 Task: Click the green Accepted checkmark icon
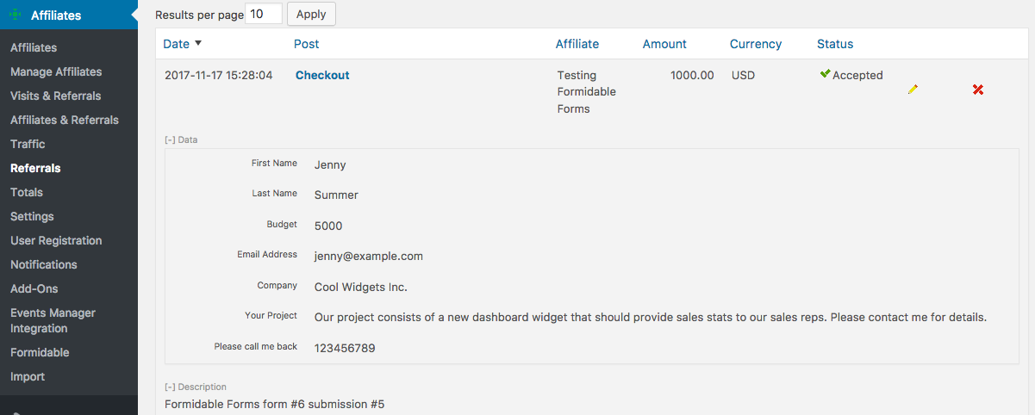pyautogui.click(x=825, y=74)
